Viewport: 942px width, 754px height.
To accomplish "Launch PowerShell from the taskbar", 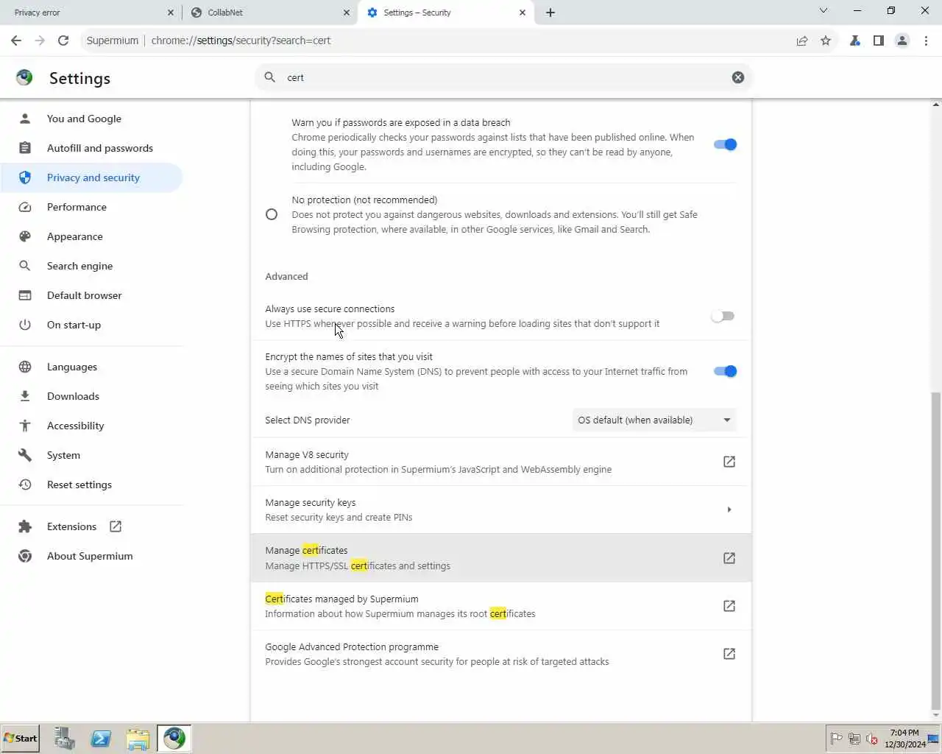I will (101, 738).
